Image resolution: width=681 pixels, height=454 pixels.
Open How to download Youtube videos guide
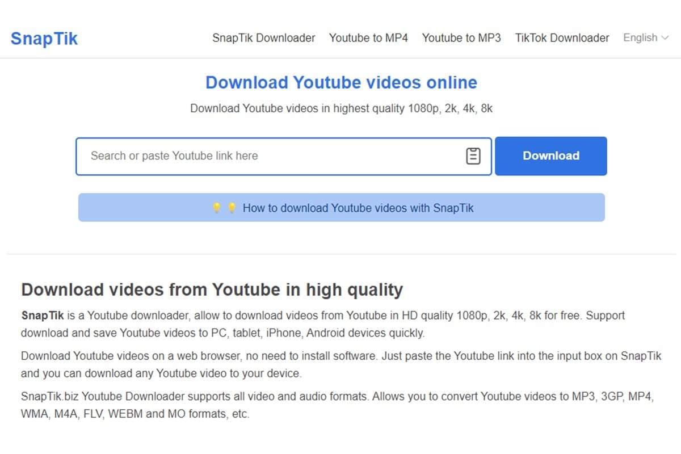coord(342,208)
